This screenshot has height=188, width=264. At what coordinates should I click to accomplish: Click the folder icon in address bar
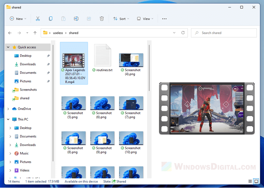45,33
